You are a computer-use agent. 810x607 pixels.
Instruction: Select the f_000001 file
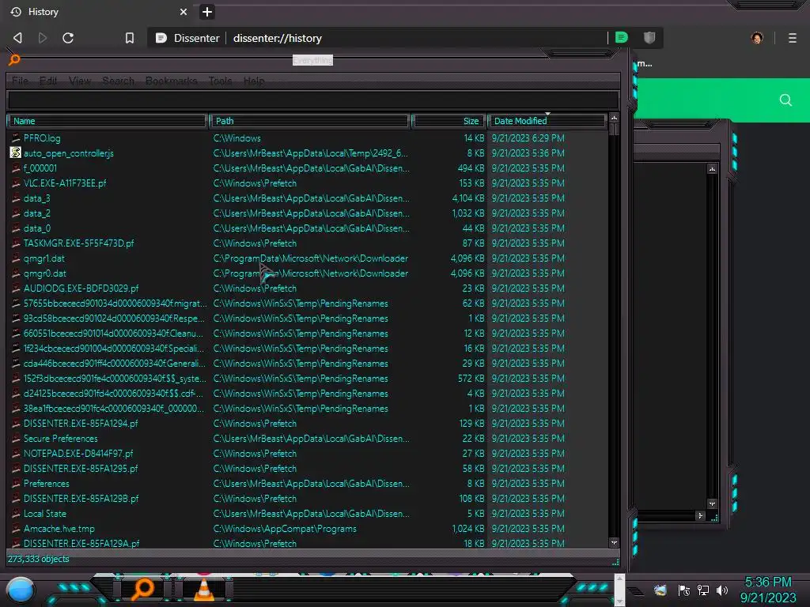point(40,168)
